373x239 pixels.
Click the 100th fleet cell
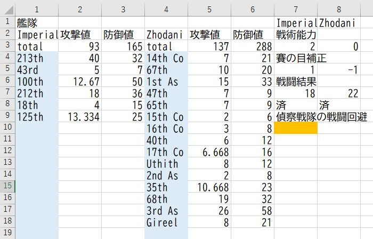[x=37, y=81]
